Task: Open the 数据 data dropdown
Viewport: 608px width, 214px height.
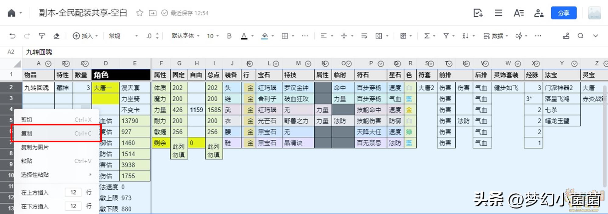Action: tap(496, 36)
